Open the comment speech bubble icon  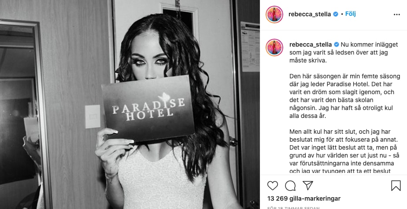tap(290, 186)
